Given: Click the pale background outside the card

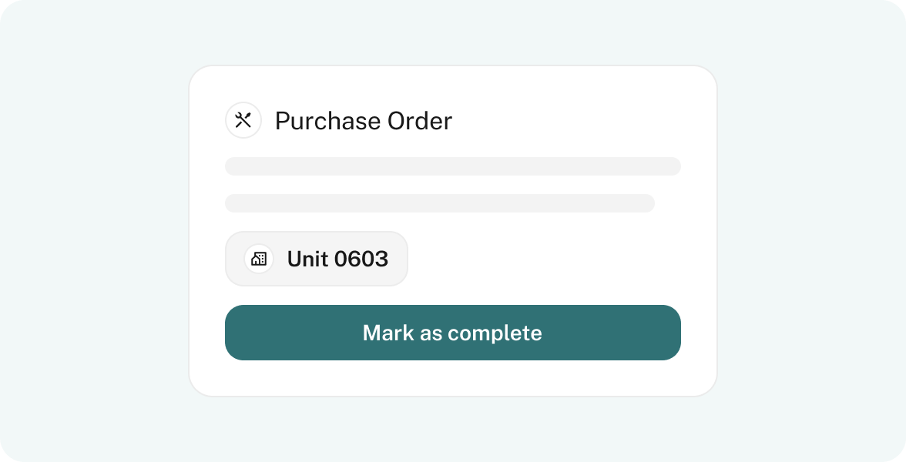Looking at the screenshot, I should (92, 231).
